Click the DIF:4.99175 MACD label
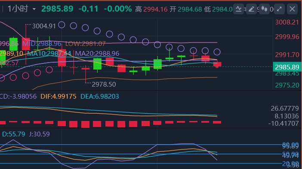 coord(59,97)
